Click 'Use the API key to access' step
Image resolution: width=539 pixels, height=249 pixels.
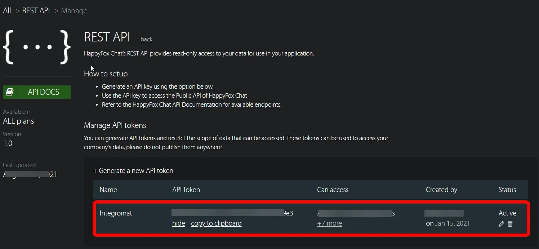[174, 95]
